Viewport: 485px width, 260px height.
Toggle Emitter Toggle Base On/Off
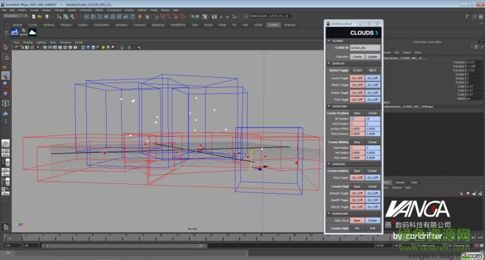point(357,92)
